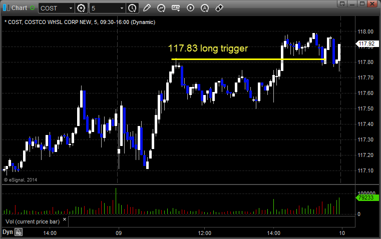Open the window options dropdown in title bar
Viewport: 381px width, 239px height.
point(342,3)
